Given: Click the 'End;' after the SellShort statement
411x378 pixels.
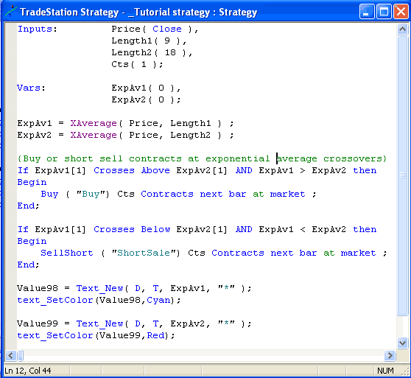Looking at the screenshot, I should pos(28,265).
